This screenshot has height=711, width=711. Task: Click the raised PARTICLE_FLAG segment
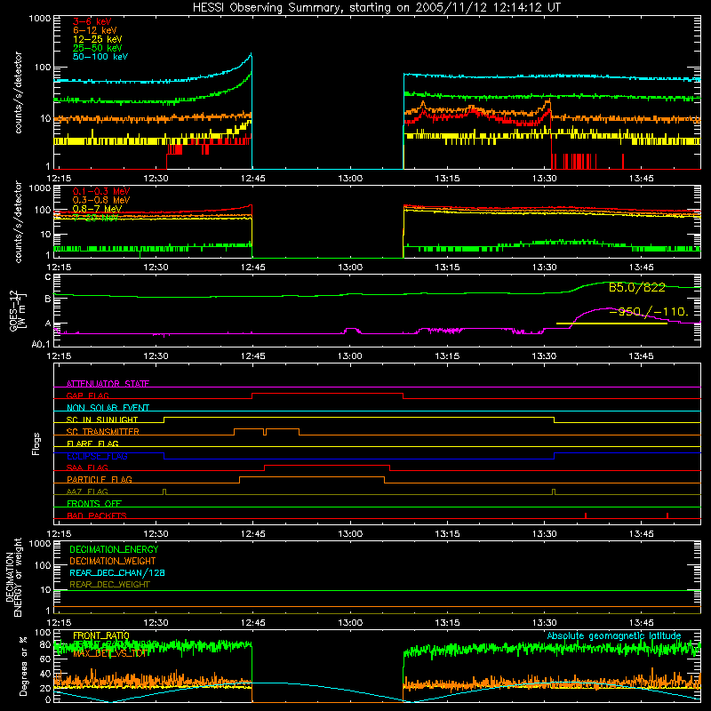click(x=312, y=477)
